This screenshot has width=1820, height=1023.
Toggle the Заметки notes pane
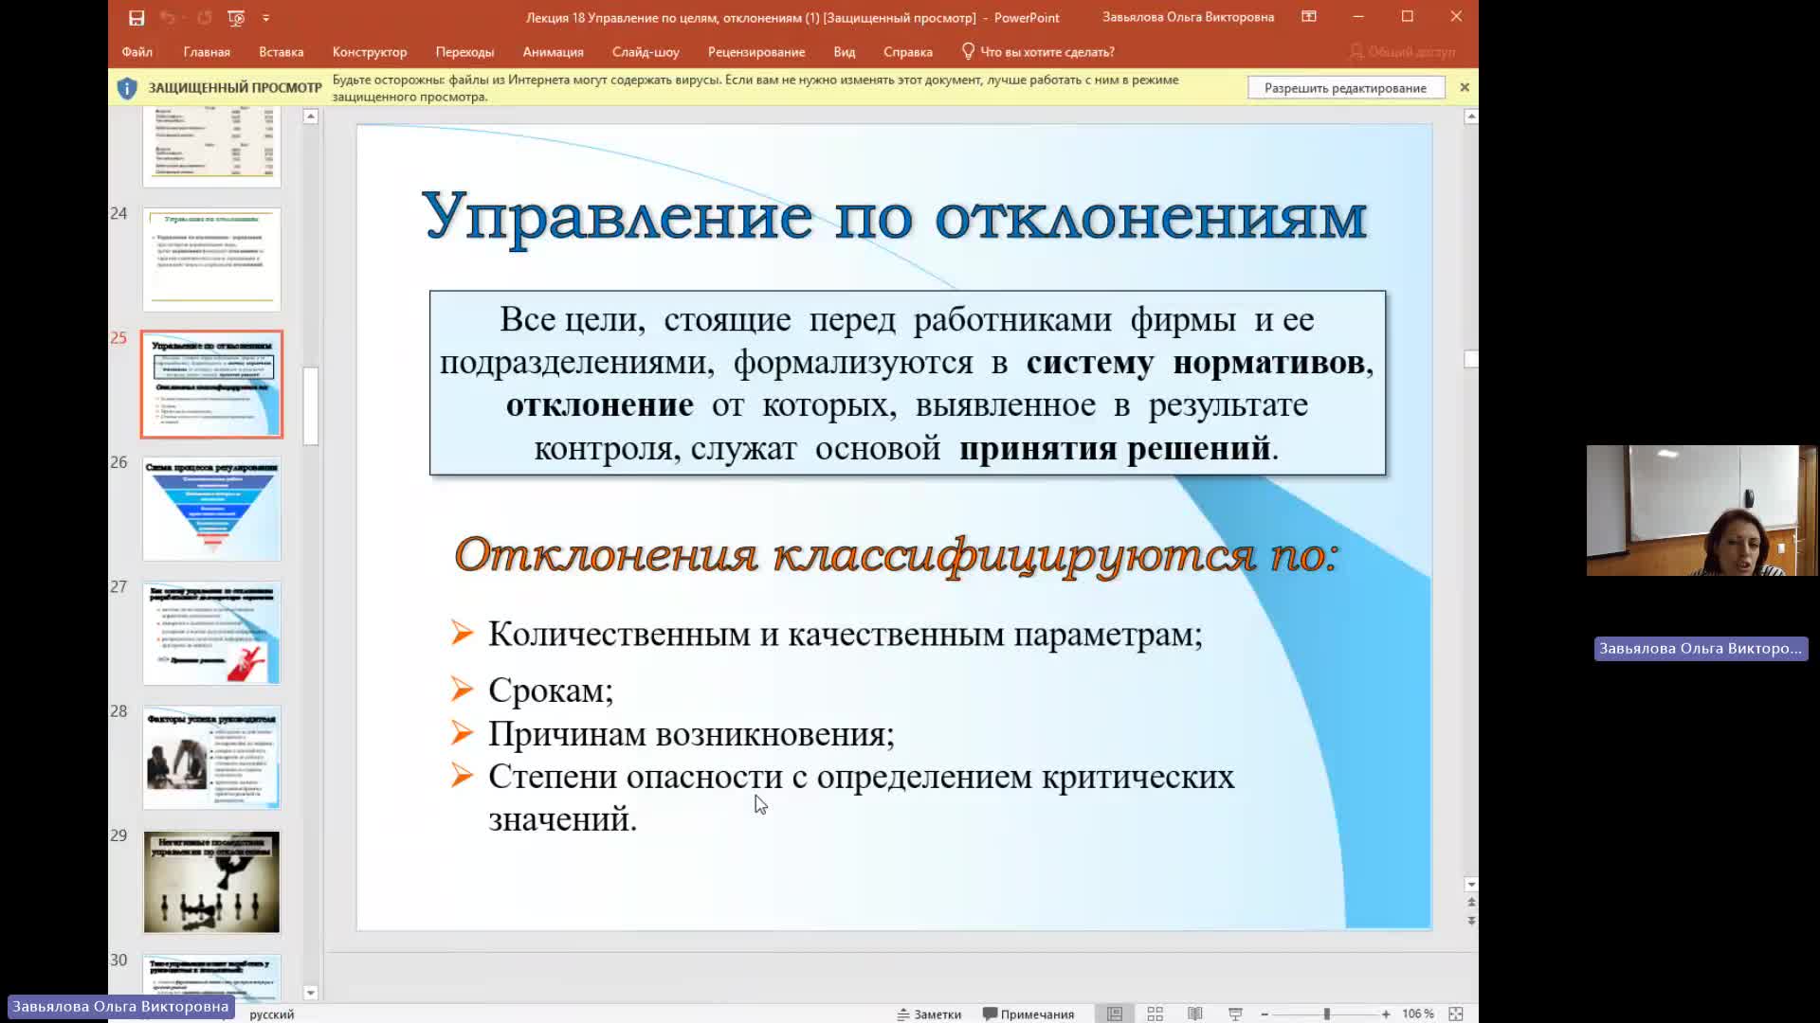click(x=929, y=1014)
